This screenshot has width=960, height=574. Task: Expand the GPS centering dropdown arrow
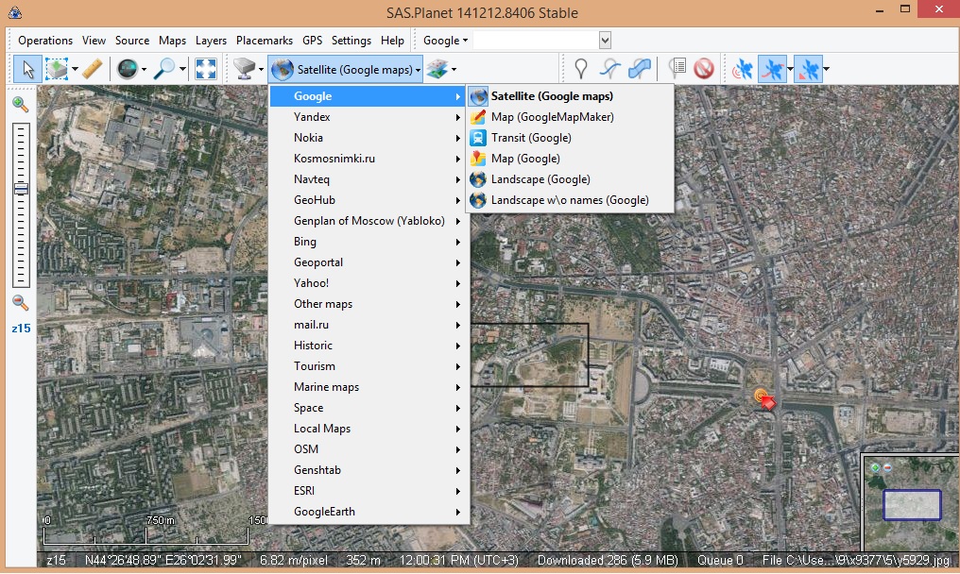[826, 69]
